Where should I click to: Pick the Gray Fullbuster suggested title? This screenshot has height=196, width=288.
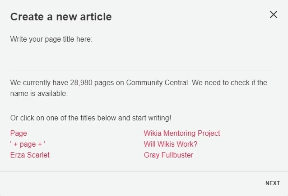[168, 155]
